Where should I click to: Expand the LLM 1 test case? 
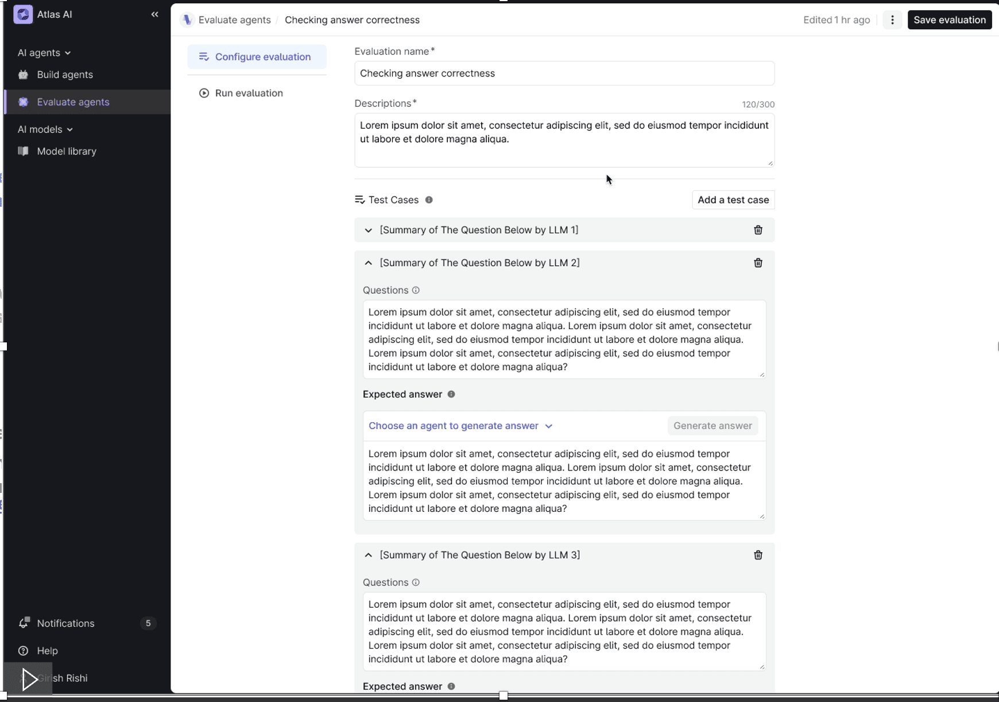368,230
